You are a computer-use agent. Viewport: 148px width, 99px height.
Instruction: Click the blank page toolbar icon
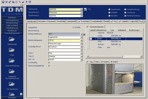coord(17,2)
